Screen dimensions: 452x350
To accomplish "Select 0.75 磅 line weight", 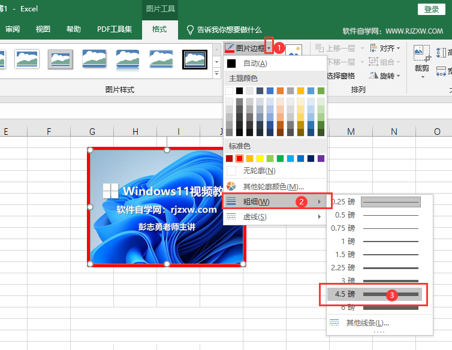I will [375, 228].
